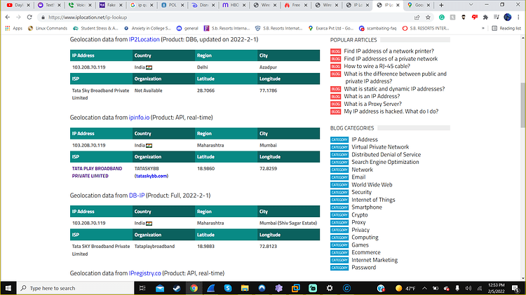The width and height of the screenshot is (526, 295).
Task: Switch to the Google 'ip qu' tab
Action: click(x=142, y=5)
